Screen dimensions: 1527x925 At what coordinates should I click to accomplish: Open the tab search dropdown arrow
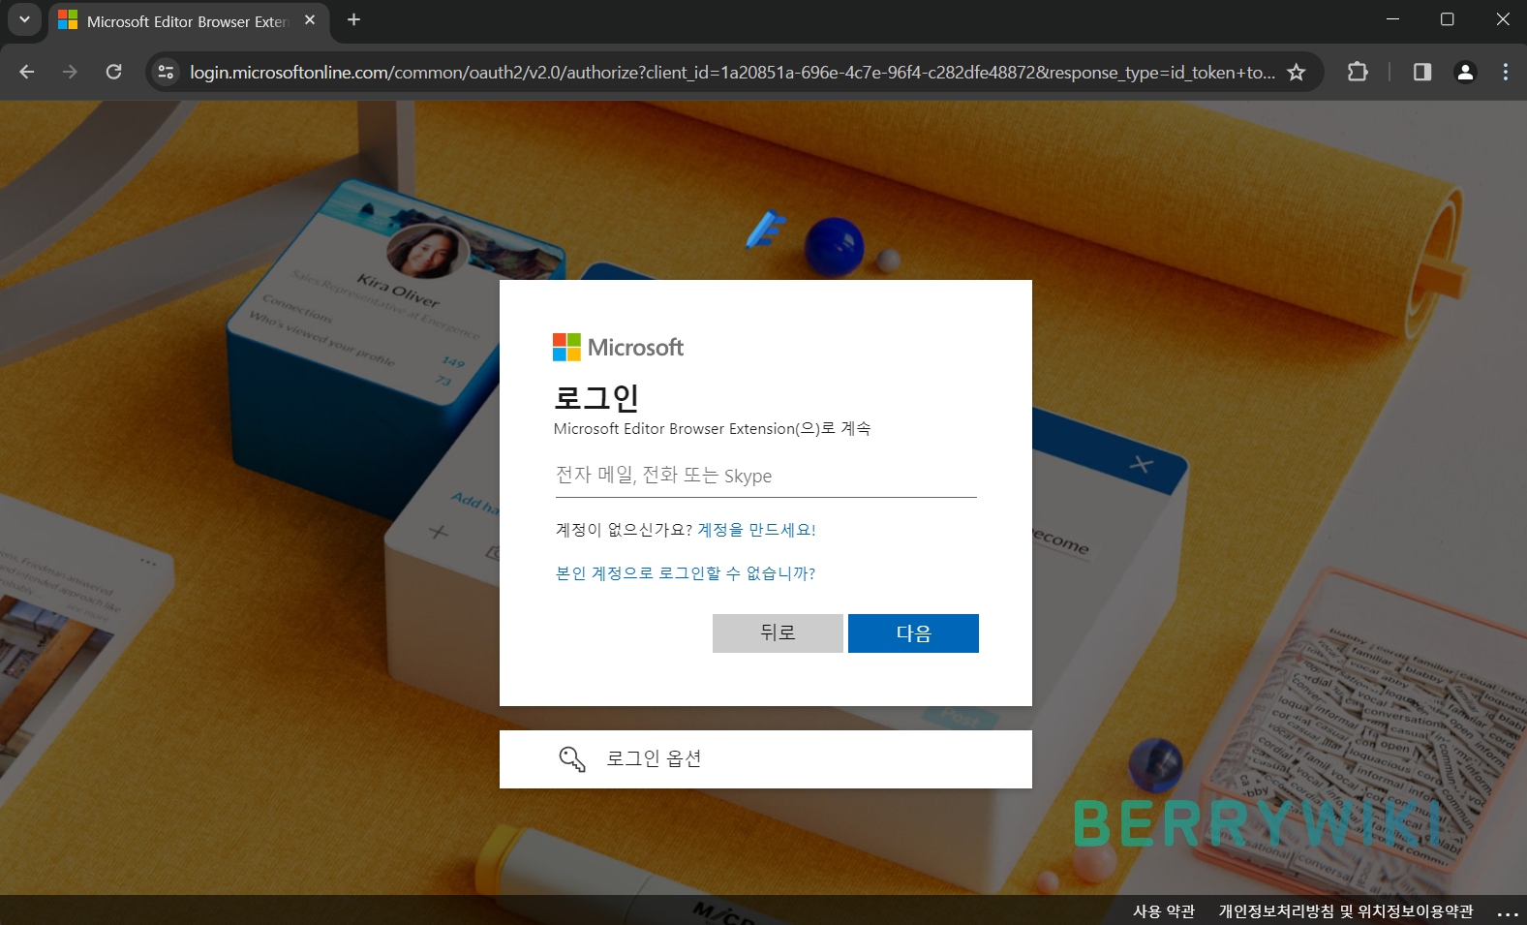point(24,19)
